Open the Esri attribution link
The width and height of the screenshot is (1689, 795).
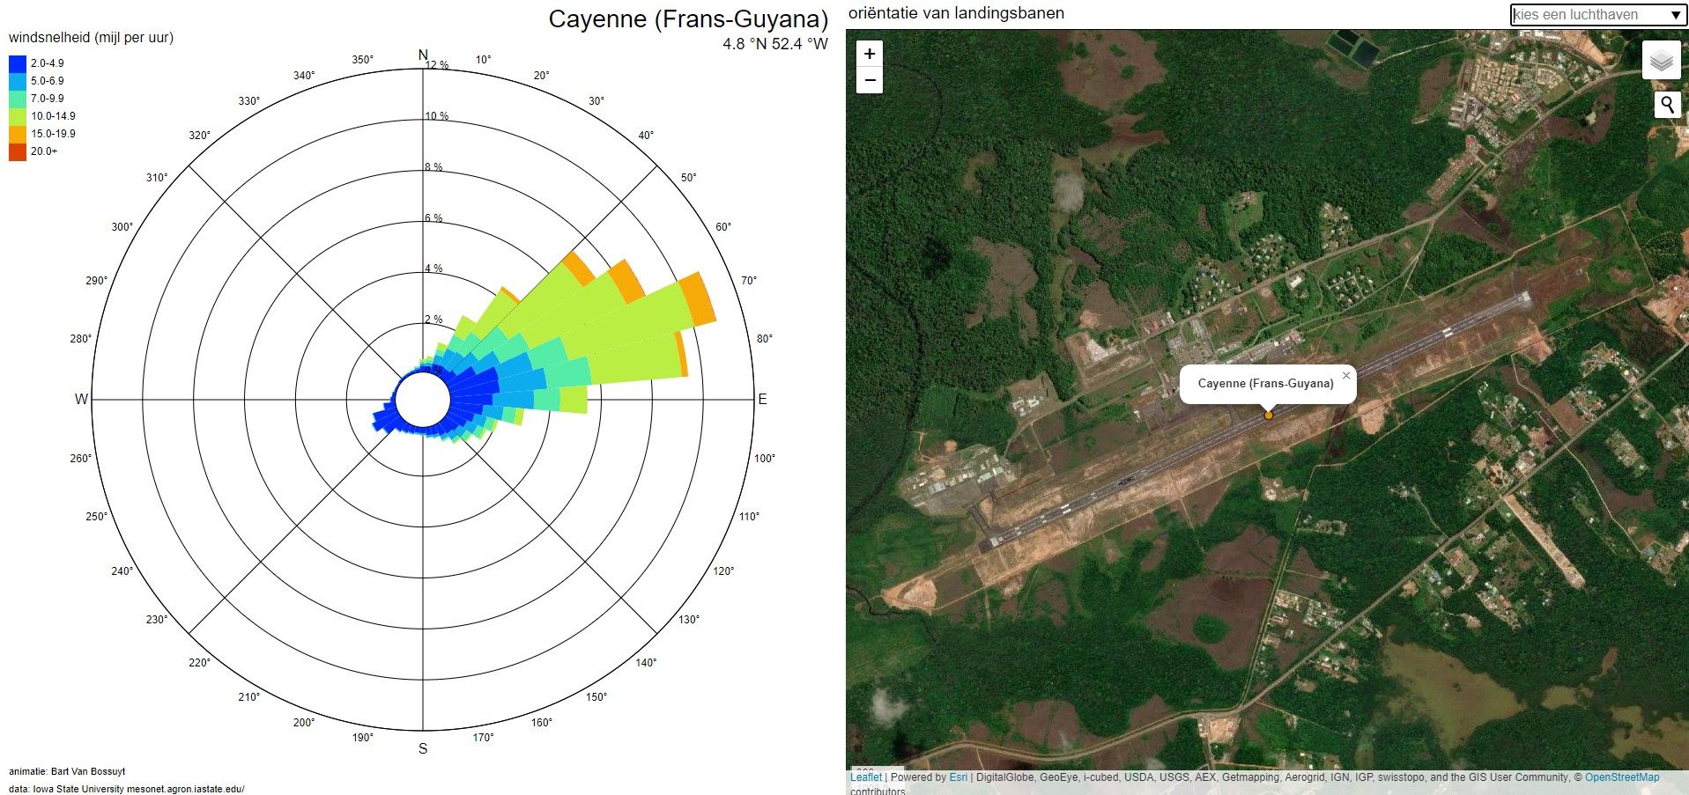point(958,777)
